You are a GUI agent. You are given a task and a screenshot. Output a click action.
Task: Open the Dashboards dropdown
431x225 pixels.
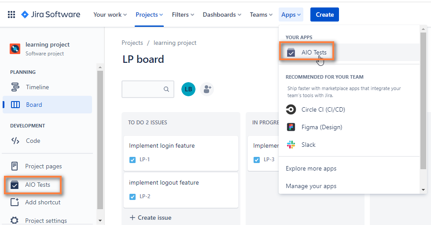[222, 15]
